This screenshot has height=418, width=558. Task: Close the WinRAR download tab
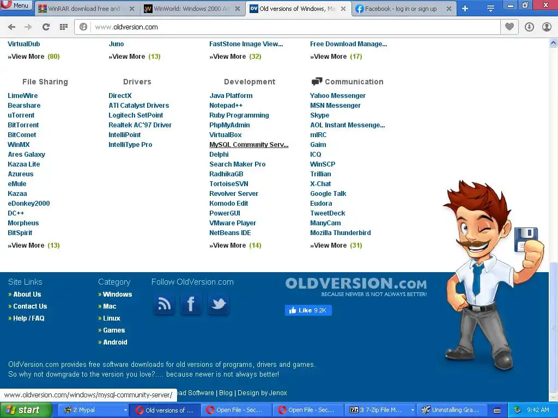coord(132,9)
